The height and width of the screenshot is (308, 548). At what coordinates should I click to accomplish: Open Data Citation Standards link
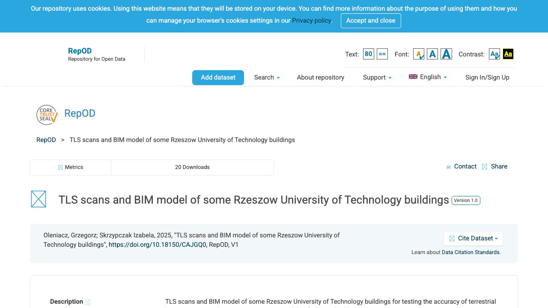coord(471,252)
